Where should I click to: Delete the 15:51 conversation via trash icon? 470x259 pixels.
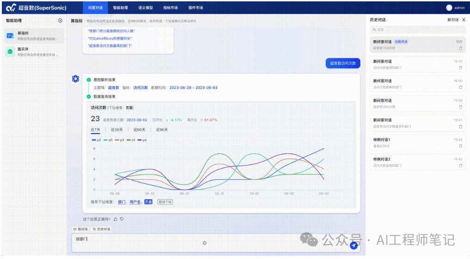[x=461, y=126]
